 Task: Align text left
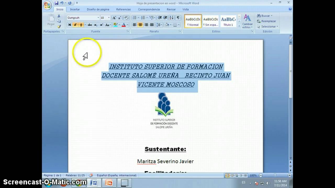point(135,25)
